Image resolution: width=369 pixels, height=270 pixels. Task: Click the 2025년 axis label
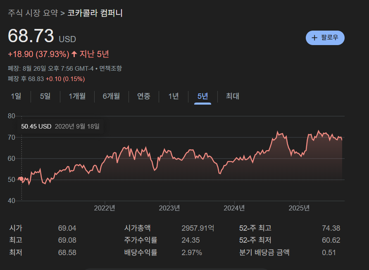click(299, 208)
